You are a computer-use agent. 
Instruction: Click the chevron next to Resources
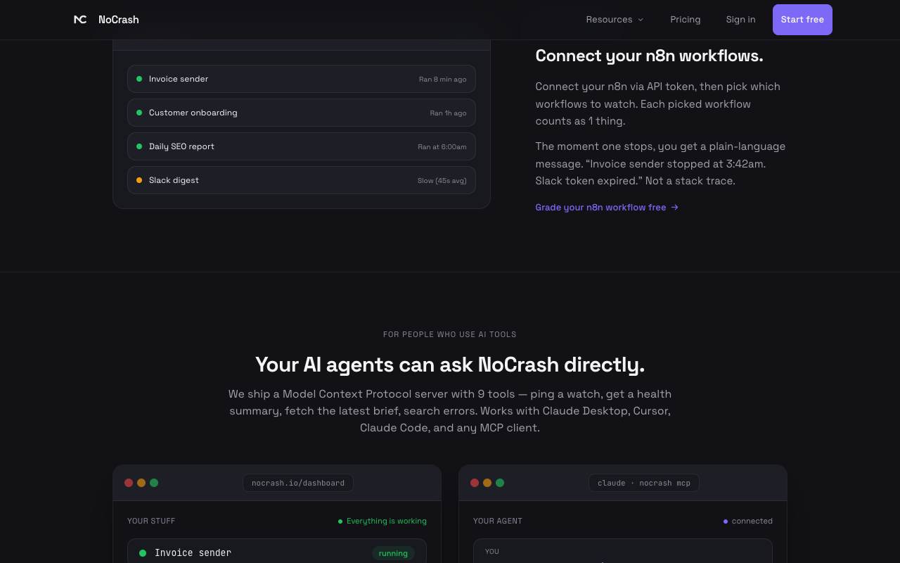point(641,20)
